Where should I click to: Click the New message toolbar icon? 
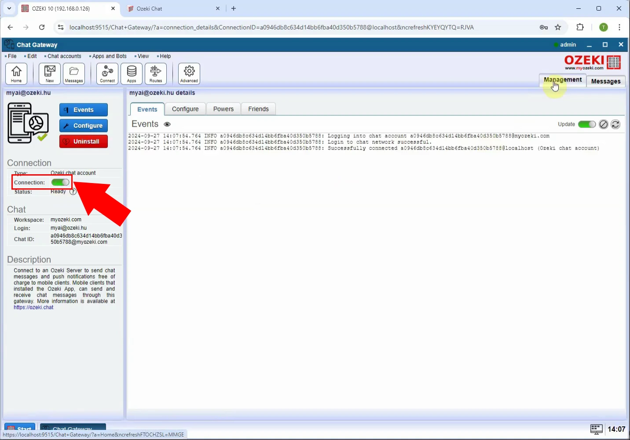(50, 73)
